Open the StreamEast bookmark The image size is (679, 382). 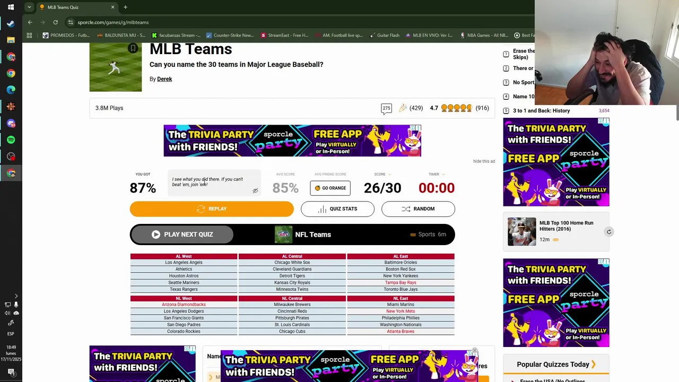click(284, 36)
